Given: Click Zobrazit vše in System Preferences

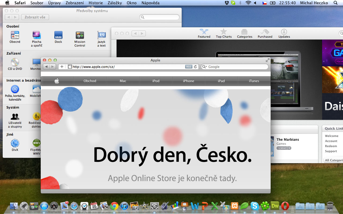Looking at the screenshot, I should pyautogui.click(x=35, y=17).
